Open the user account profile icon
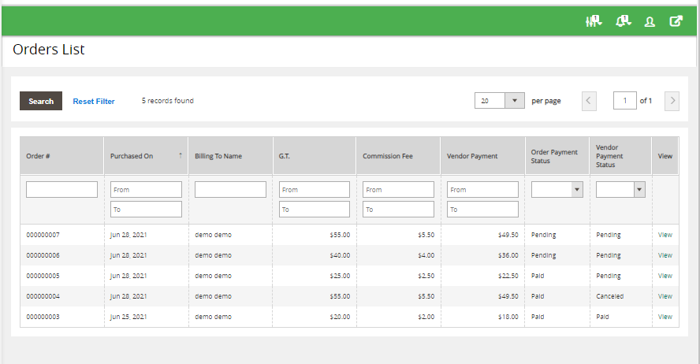The image size is (700, 364). pyautogui.click(x=650, y=22)
